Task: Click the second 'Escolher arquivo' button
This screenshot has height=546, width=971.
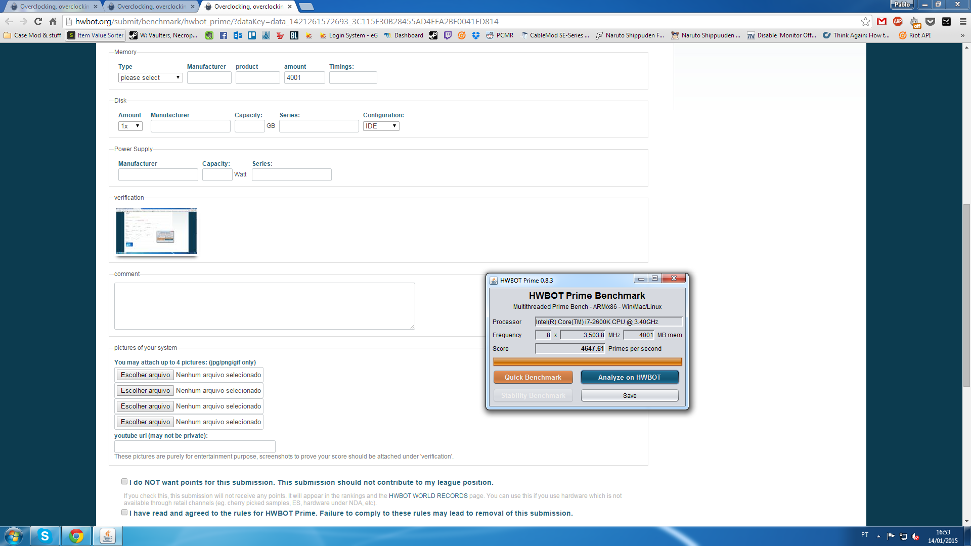Action: pyautogui.click(x=145, y=390)
